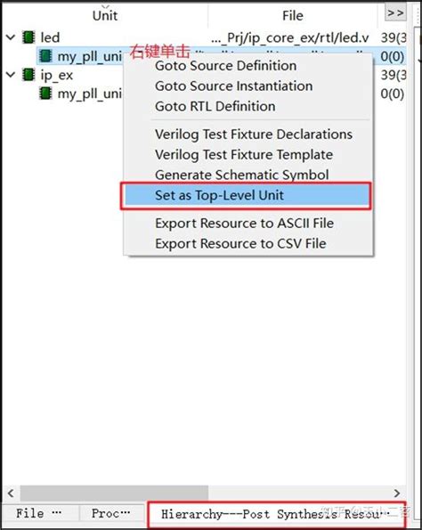Click the chip icon next to led
This screenshot has width=422, height=530.
coord(28,37)
